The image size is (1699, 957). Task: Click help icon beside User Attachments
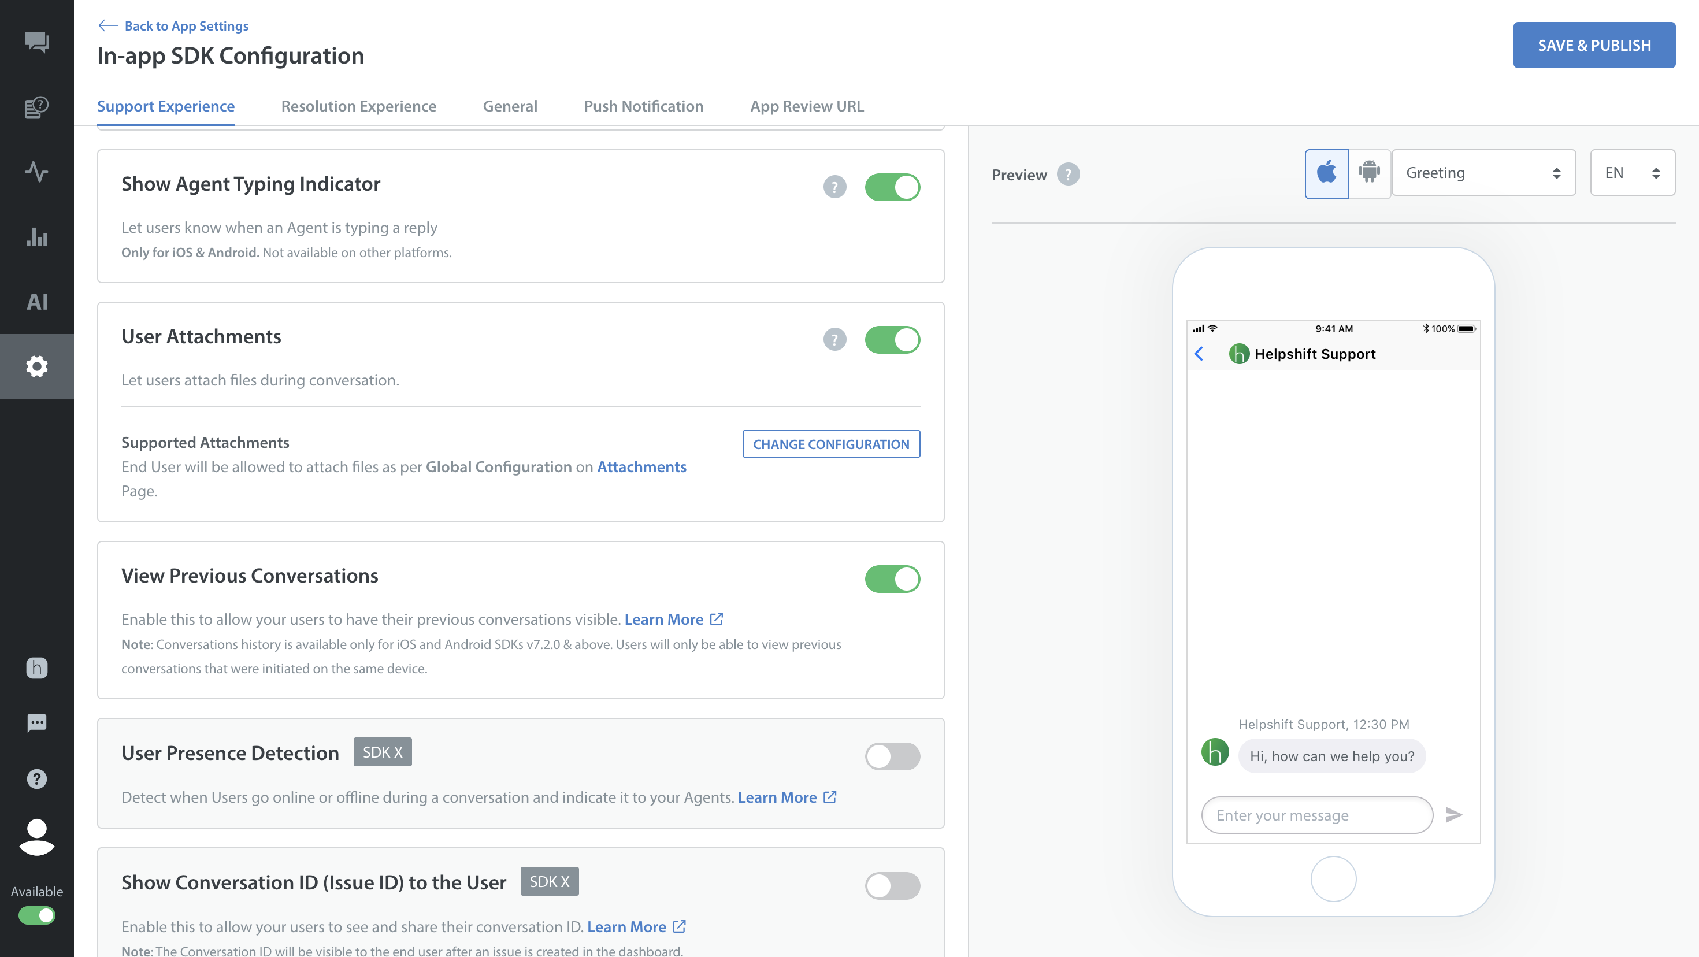coord(834,340)
